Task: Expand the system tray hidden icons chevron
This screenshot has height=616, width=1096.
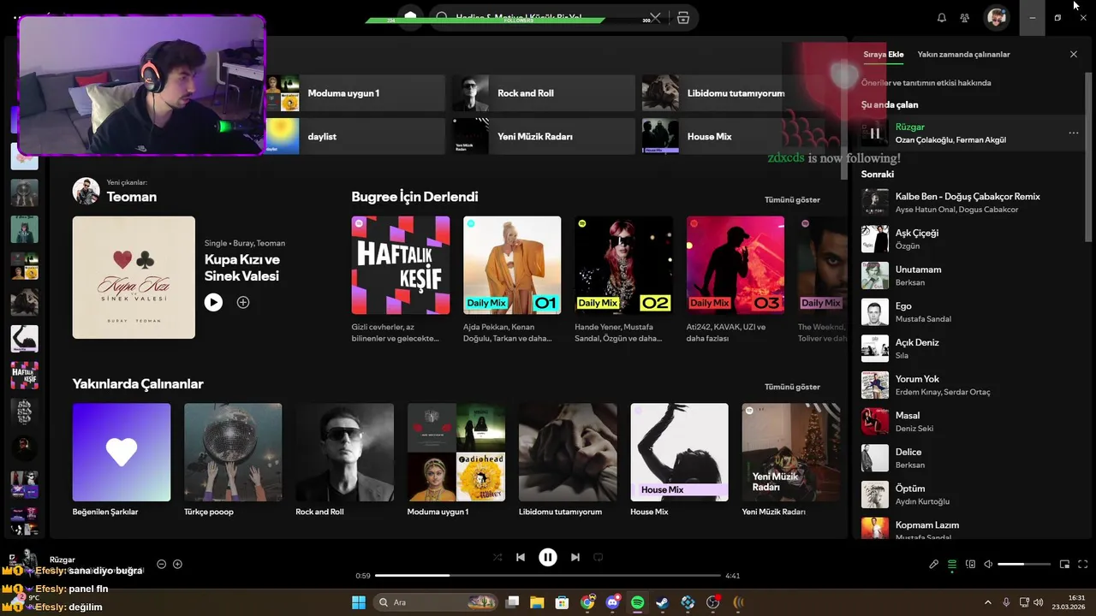Action: click(x=987, y=602)
